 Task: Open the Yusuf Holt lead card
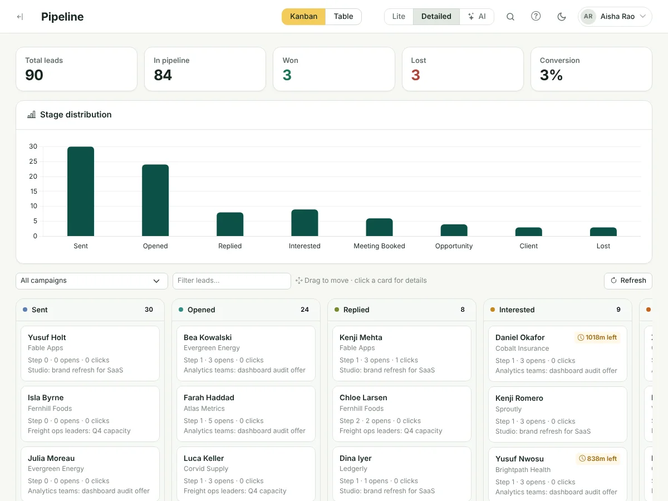[x=90, y=353]
